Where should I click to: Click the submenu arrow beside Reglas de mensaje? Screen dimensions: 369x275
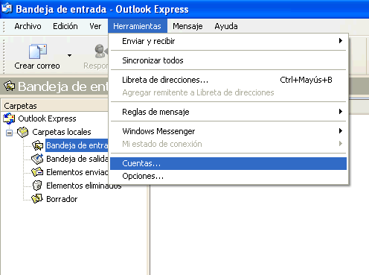pyautogui.click(x=341, y=112)
